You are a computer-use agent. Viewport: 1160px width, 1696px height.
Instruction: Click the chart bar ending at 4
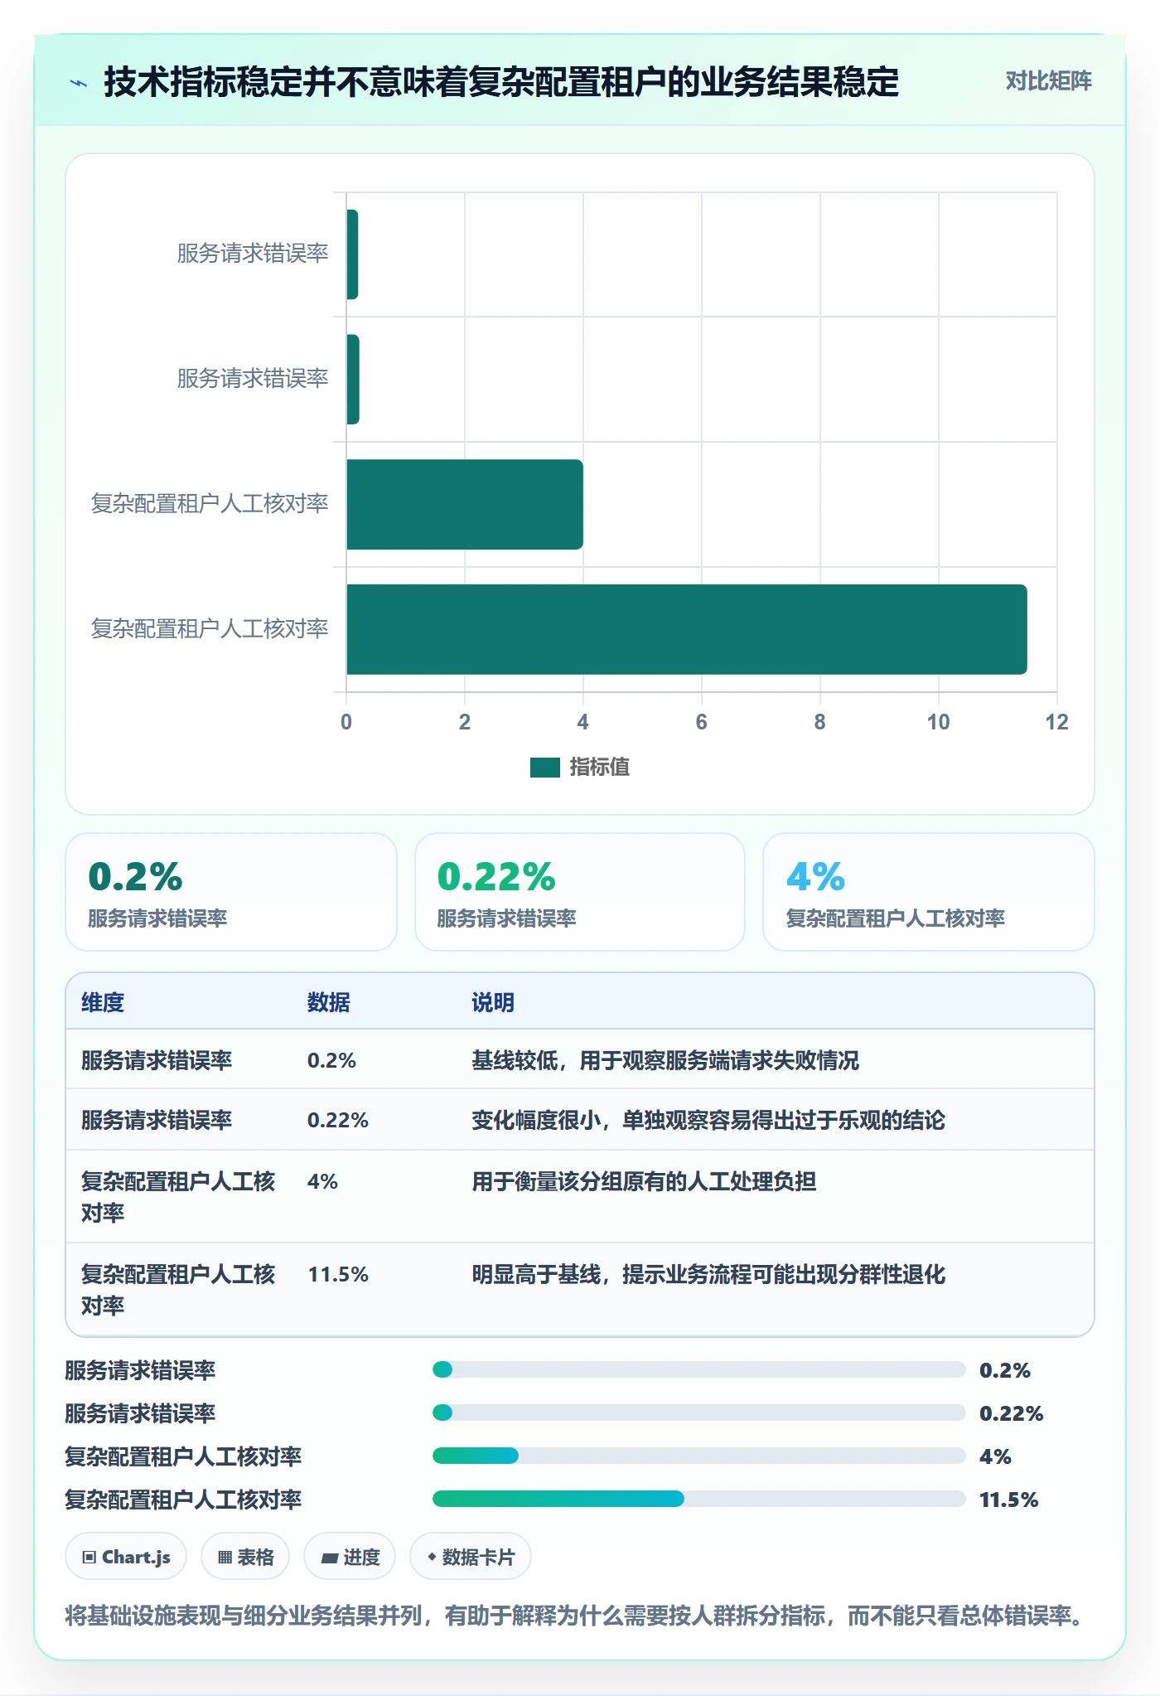coord(465,504)
